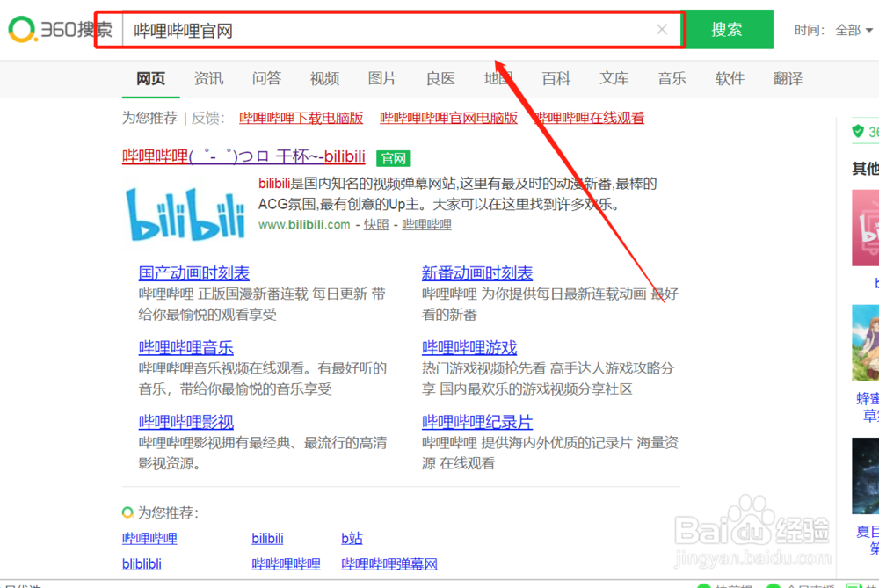879x588 pixels.
Task: Click the b站 recommendation link
Action: [x=351, y=538]
